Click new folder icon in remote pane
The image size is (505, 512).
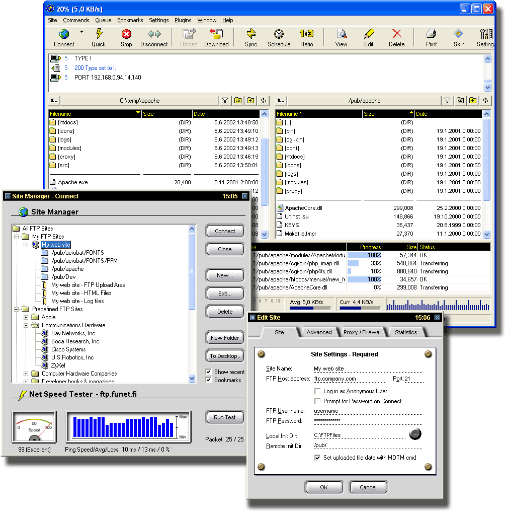[x=473, y=101]
